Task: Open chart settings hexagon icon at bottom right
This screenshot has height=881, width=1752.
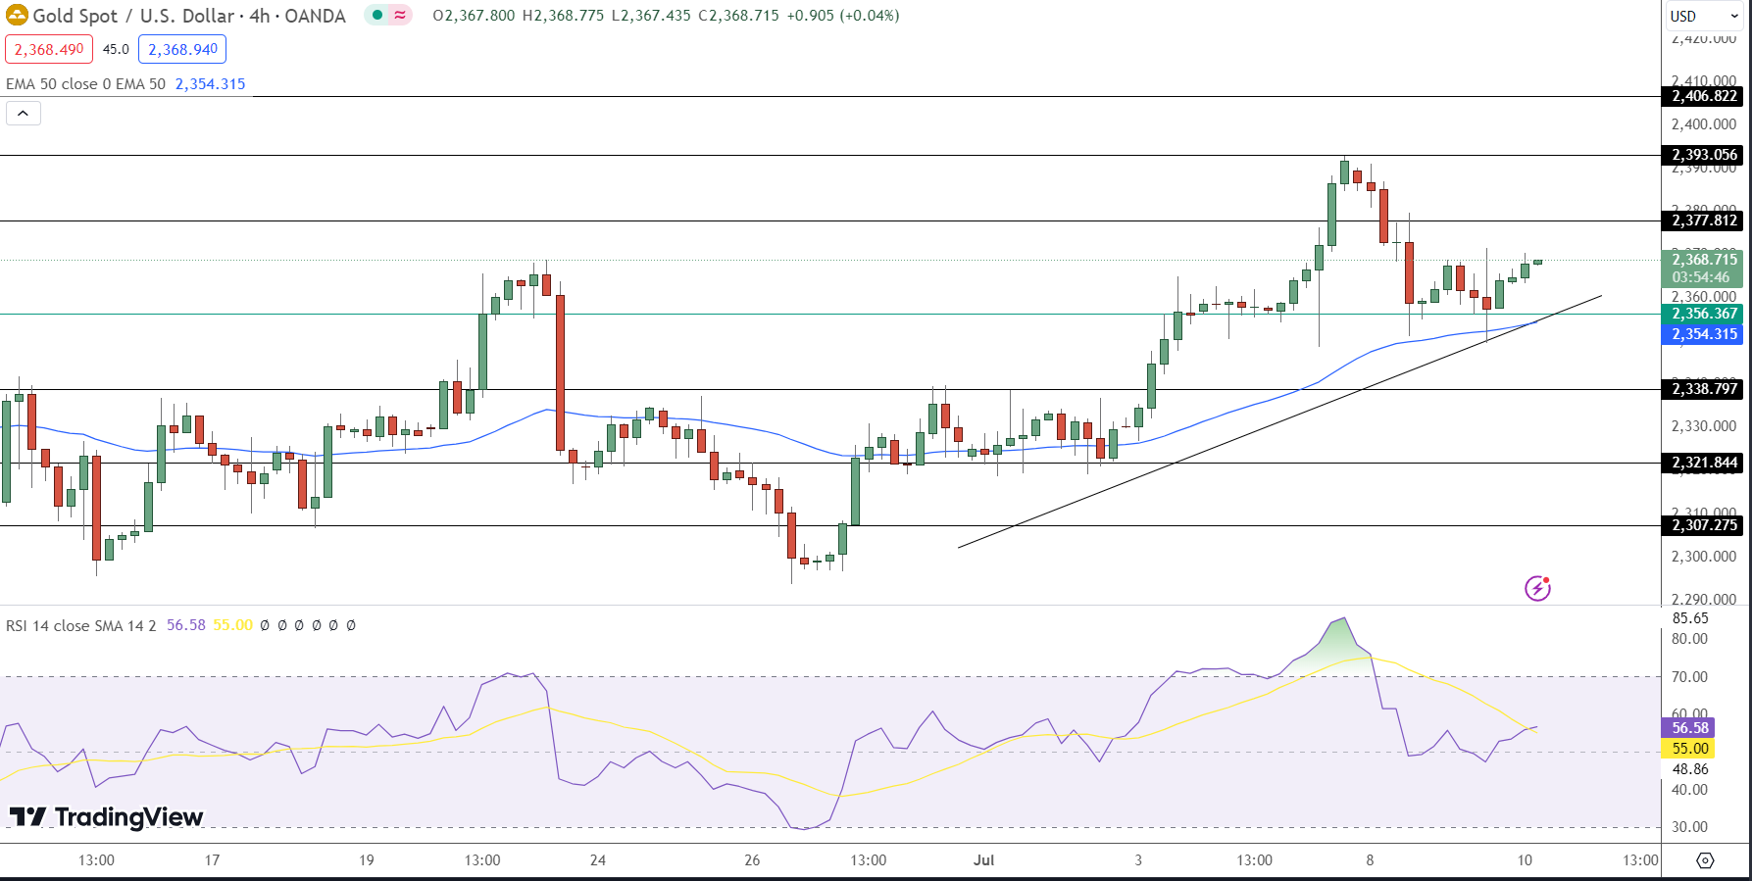Action: 1705,860
